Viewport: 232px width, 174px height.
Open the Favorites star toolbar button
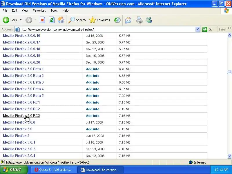tap(99, 20)
